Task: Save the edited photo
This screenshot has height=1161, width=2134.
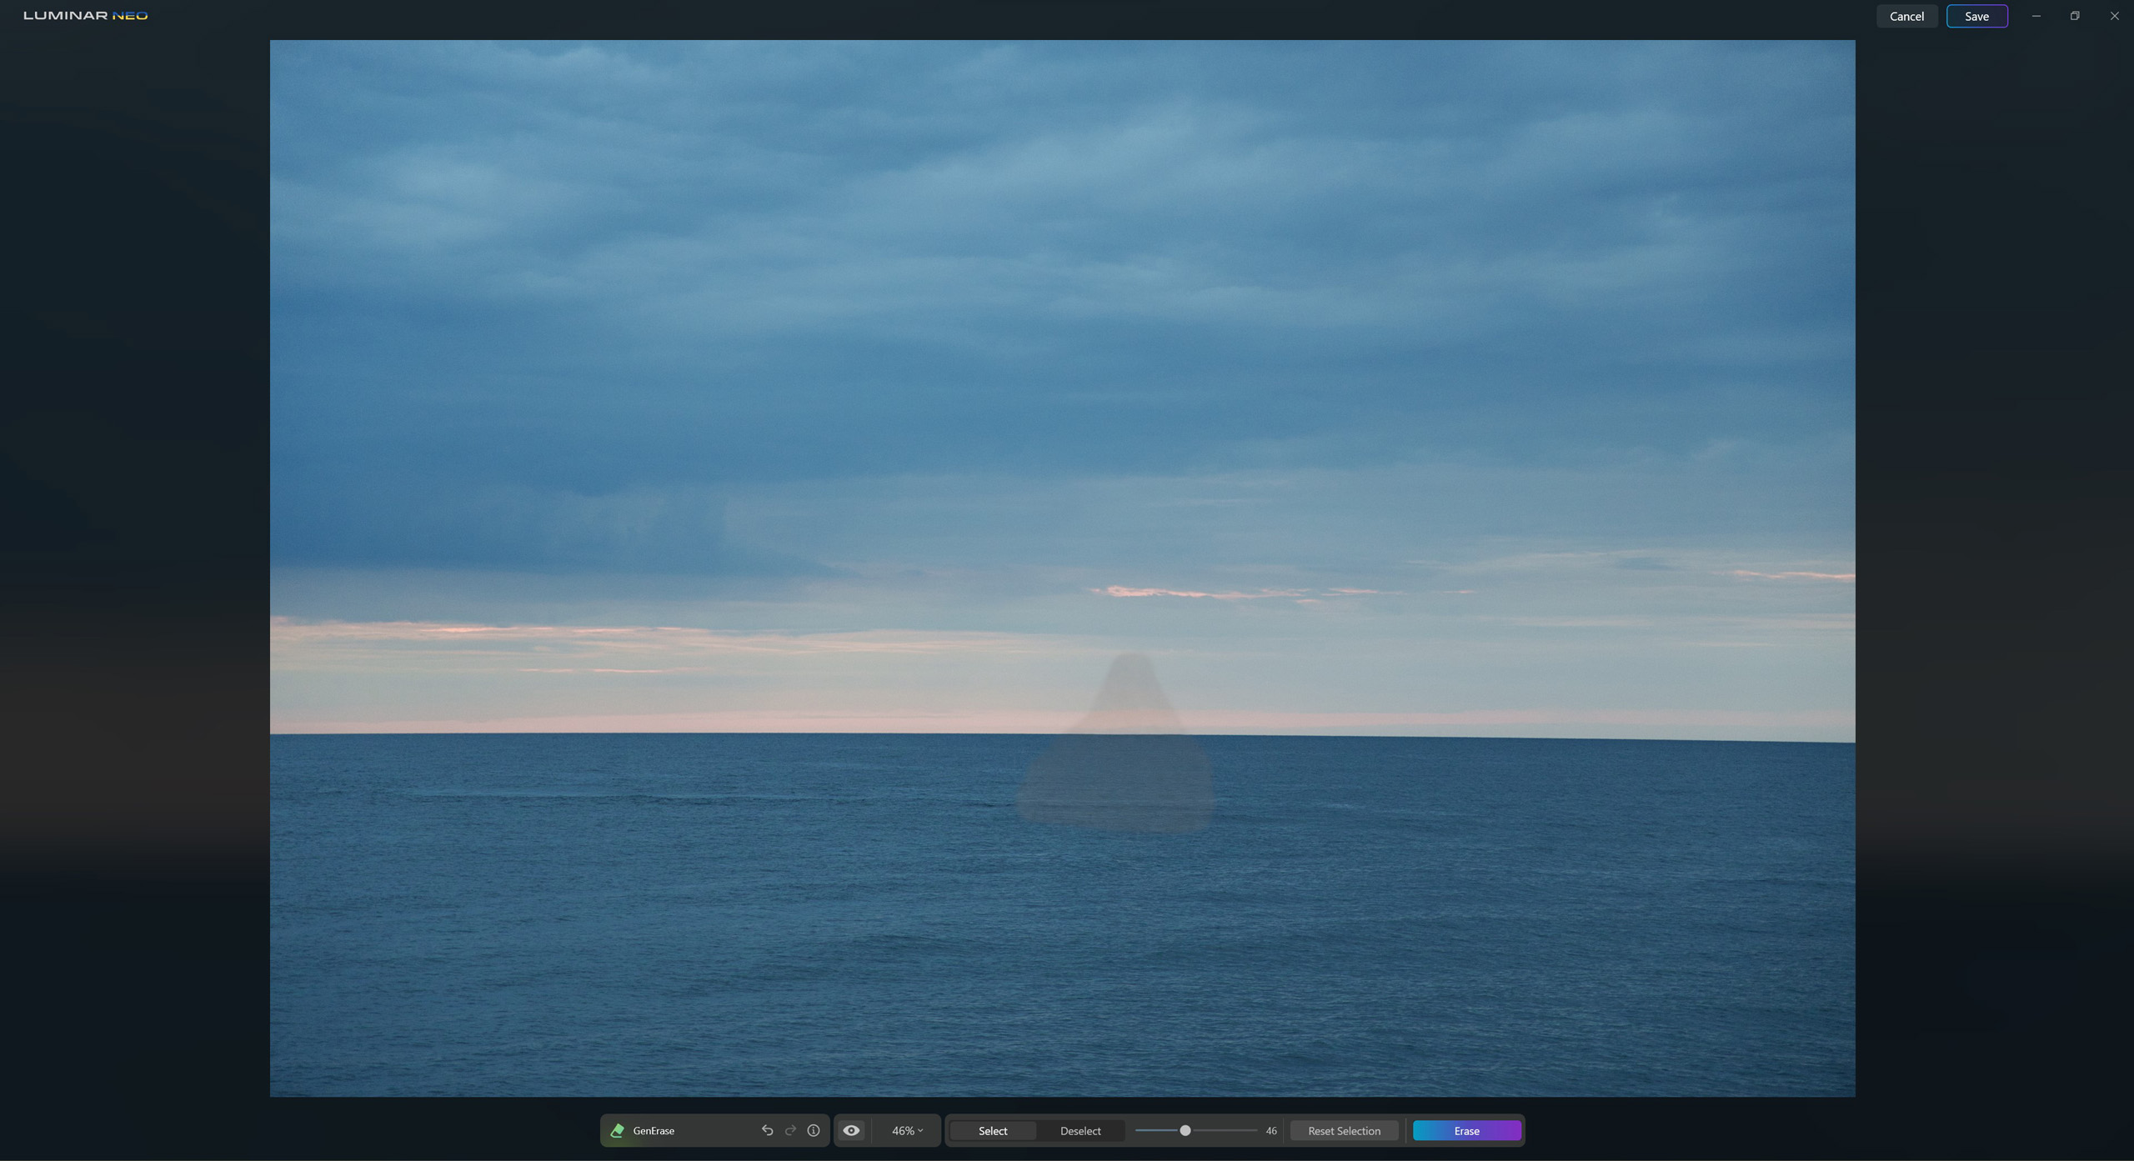Action: coord(1976,16)
